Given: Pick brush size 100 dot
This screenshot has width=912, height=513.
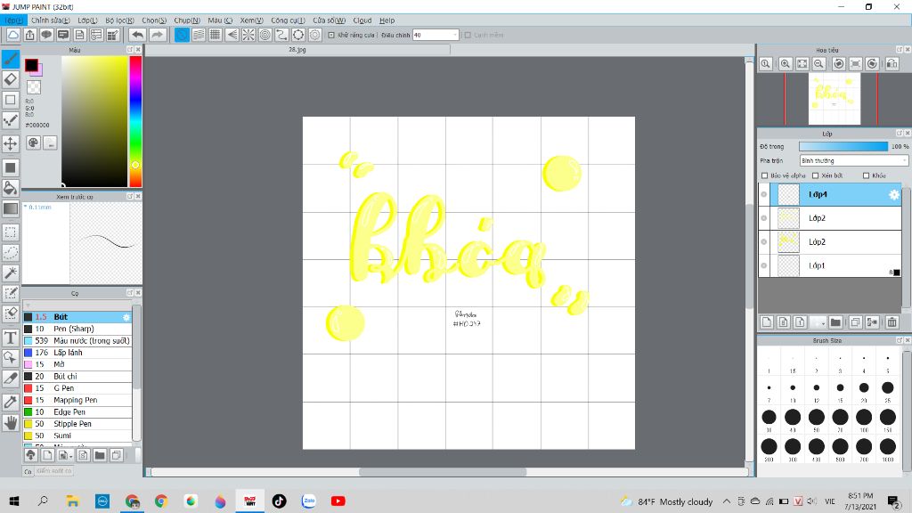Looking at the screenshot, I should [x=864, y=417].
